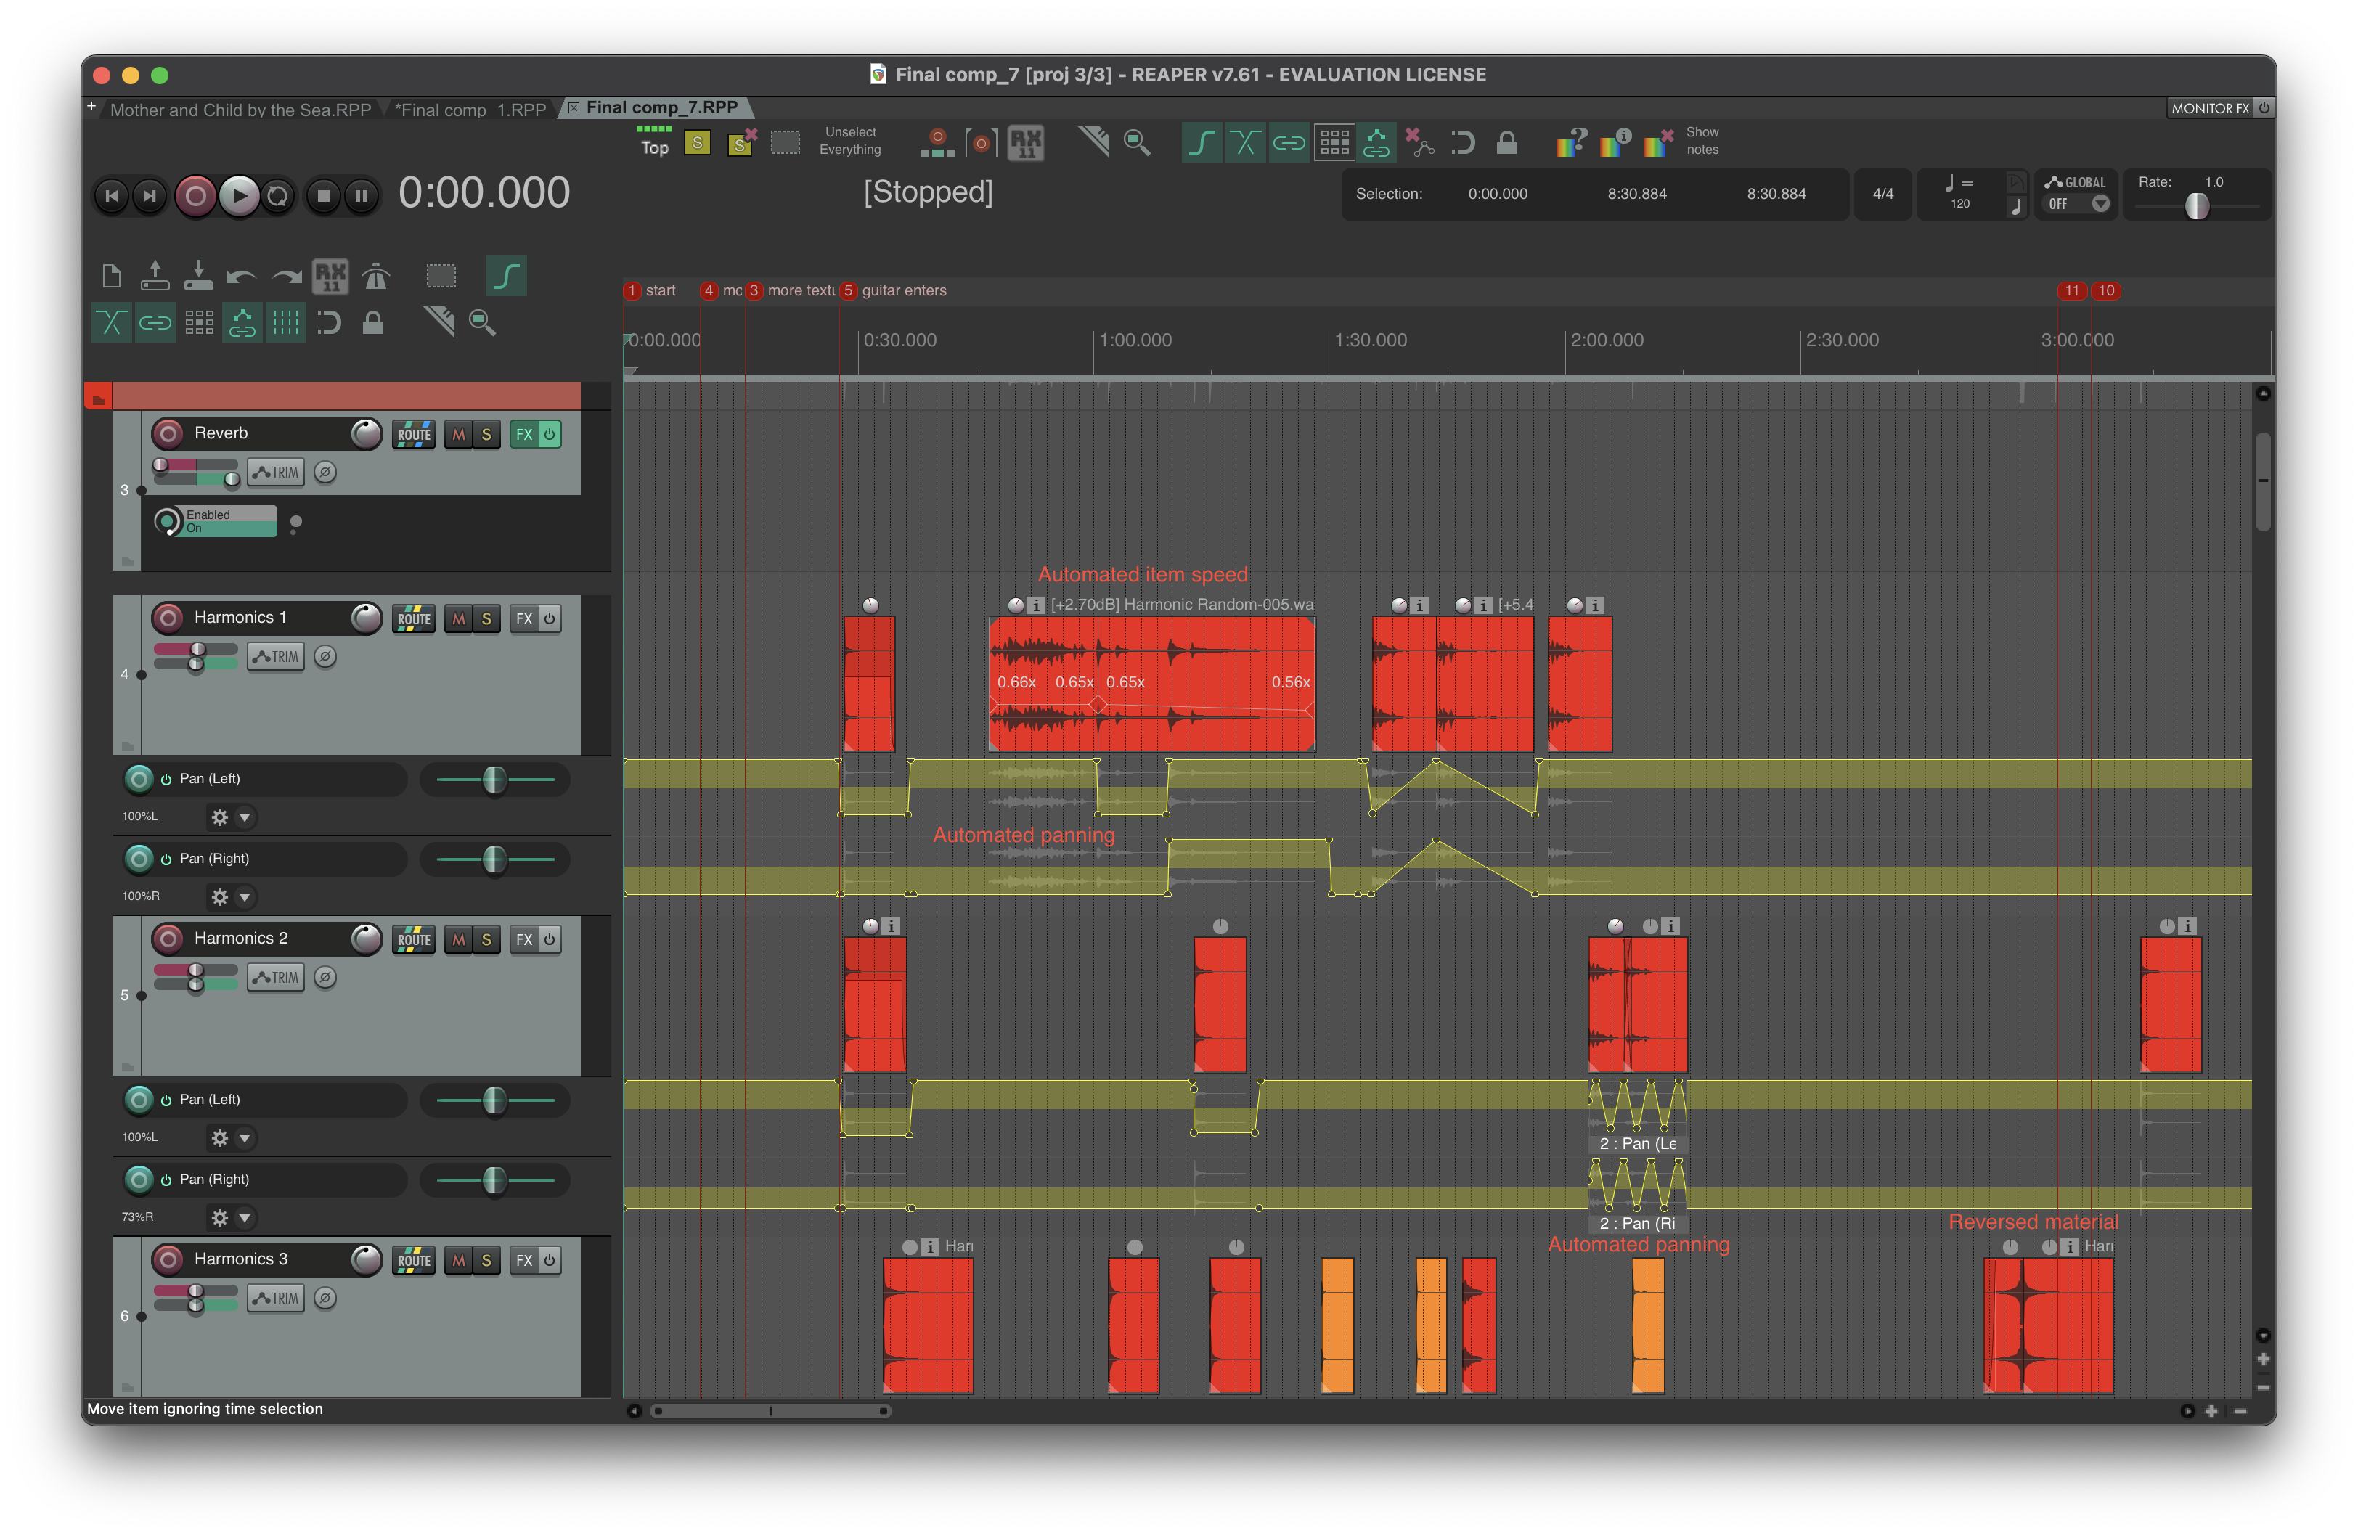Viewport: 2358px width, 1533px height.
Task: Toggle the metronome icon
Action: [x=375, y=277]
